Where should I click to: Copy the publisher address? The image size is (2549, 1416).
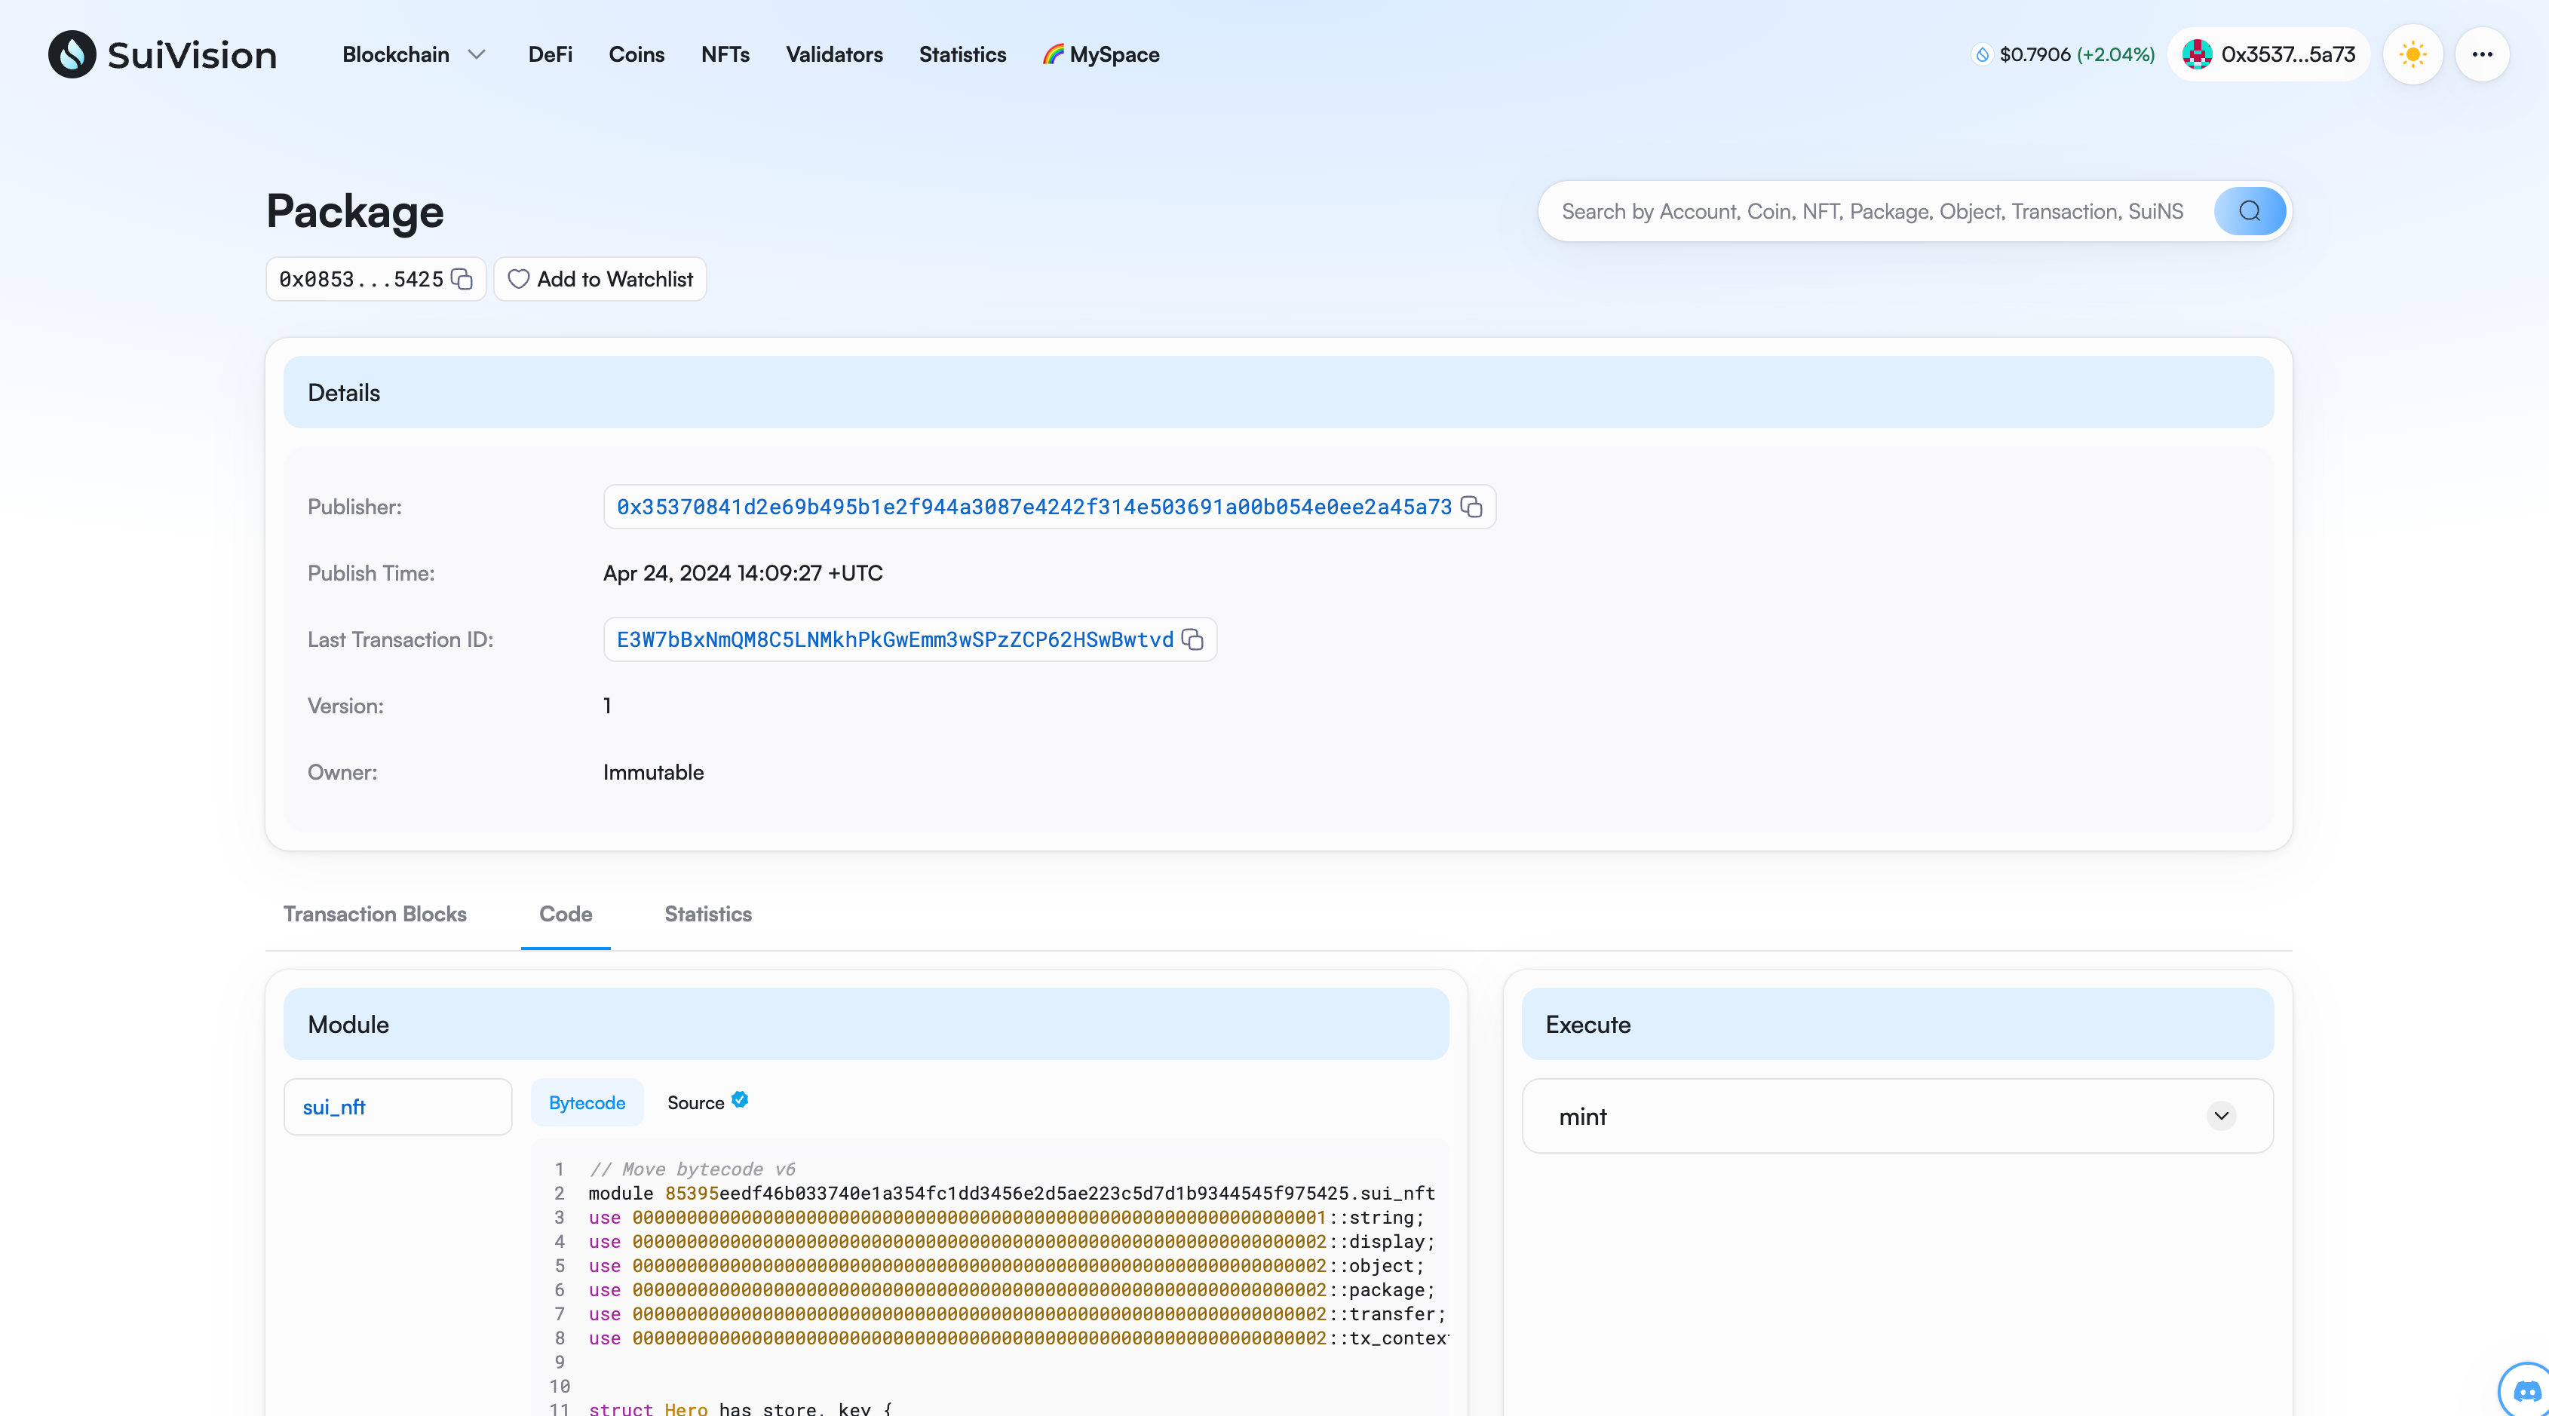point(1471,507)
